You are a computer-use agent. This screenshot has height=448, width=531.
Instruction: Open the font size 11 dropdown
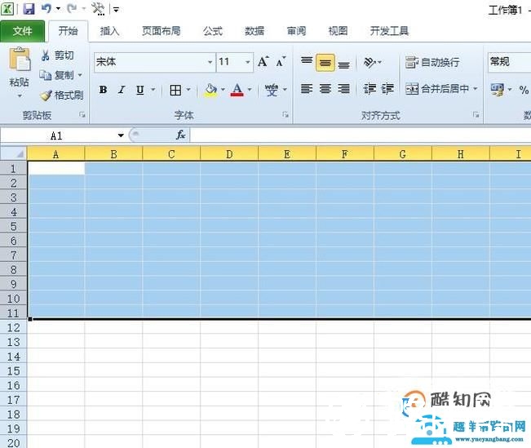tap(248, 62)
